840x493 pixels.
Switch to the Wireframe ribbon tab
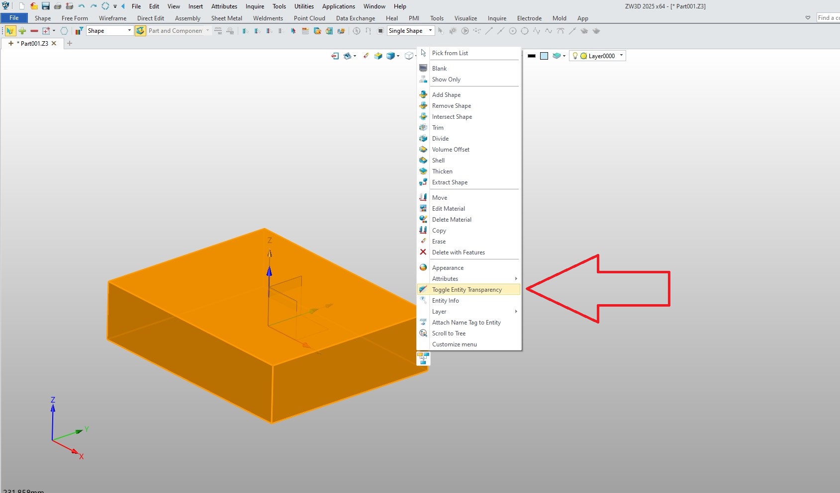112,18
